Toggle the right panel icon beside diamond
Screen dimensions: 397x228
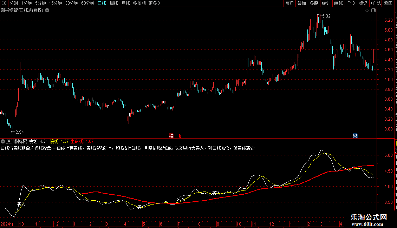(373, 11)
